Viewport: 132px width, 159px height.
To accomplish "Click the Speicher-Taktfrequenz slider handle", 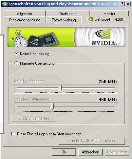I will coord(52,107).
